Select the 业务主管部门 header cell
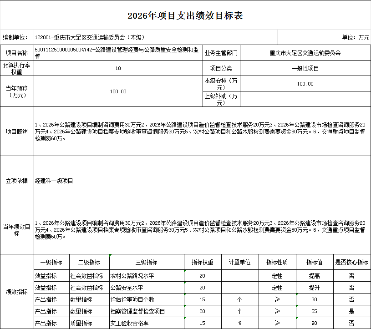 click(221, 53)
